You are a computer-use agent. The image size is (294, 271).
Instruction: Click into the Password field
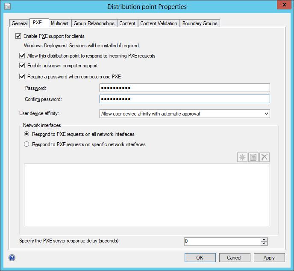185,88
